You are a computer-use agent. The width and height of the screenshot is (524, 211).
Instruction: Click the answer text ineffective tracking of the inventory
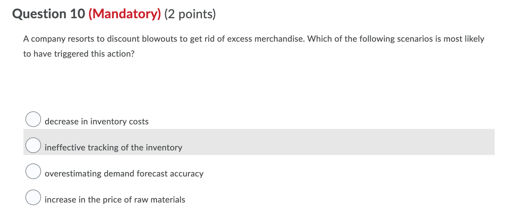[113, 148]
